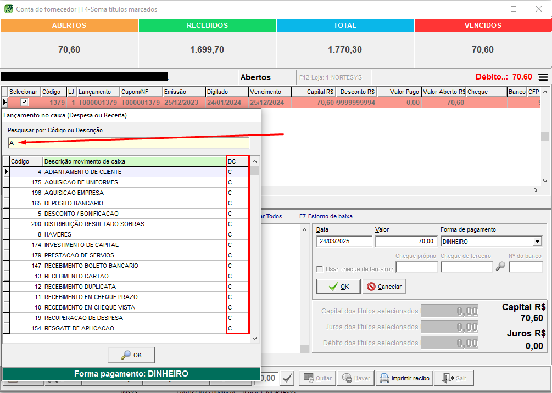The image size is (552, 393).
Task: Expand the Forma de pagamento dropdown
Action: pyautogui.click(x=537, y=242)
